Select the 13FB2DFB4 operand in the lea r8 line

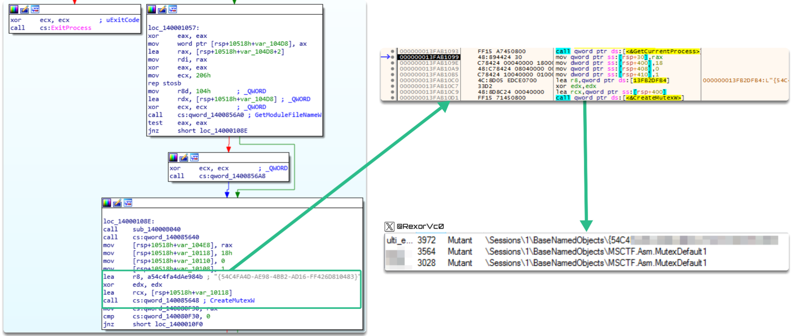click(x=649, y=80)
